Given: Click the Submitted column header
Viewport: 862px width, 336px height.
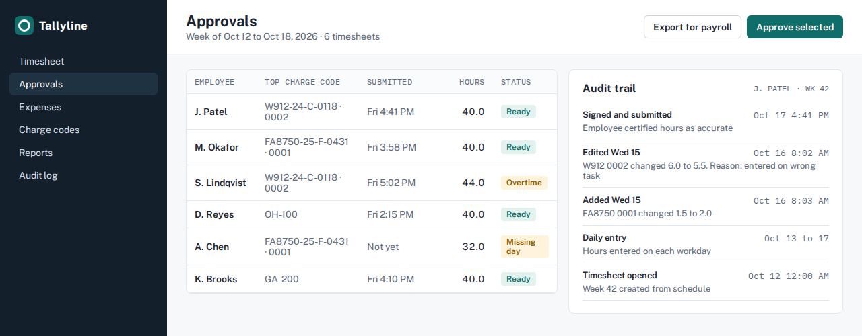Looking at the screenshot, I should tap(389, 82).
